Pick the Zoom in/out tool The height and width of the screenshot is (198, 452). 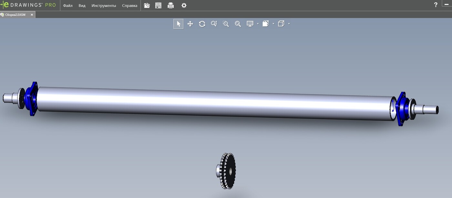[x=214, y=24]
